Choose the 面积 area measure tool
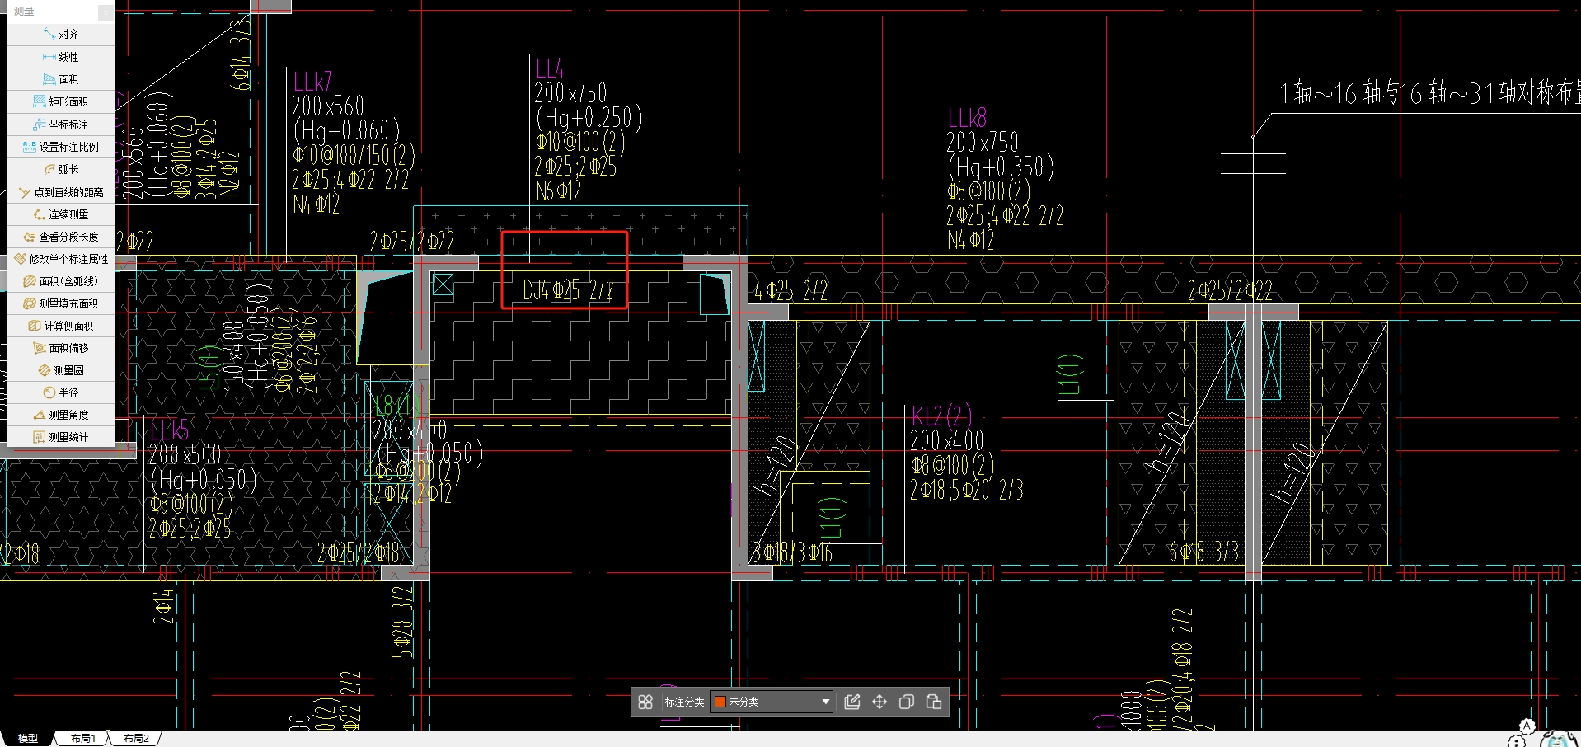Screen dimensions: 1581x747 coord(61,79)
